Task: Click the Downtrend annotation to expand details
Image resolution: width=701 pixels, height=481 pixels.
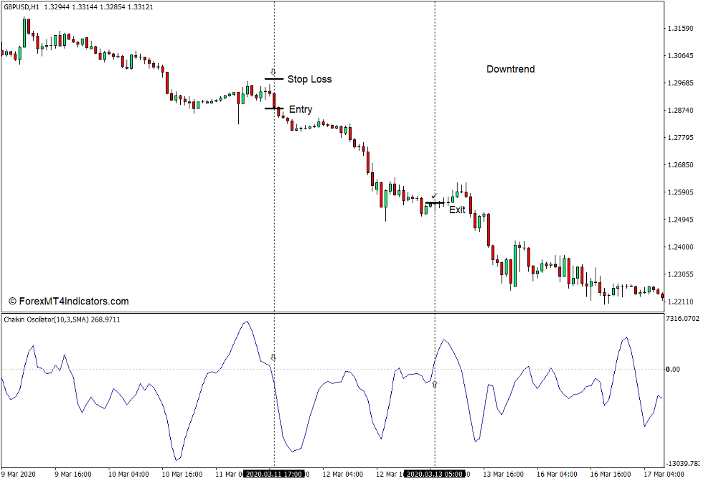Action: coord(510,69)
